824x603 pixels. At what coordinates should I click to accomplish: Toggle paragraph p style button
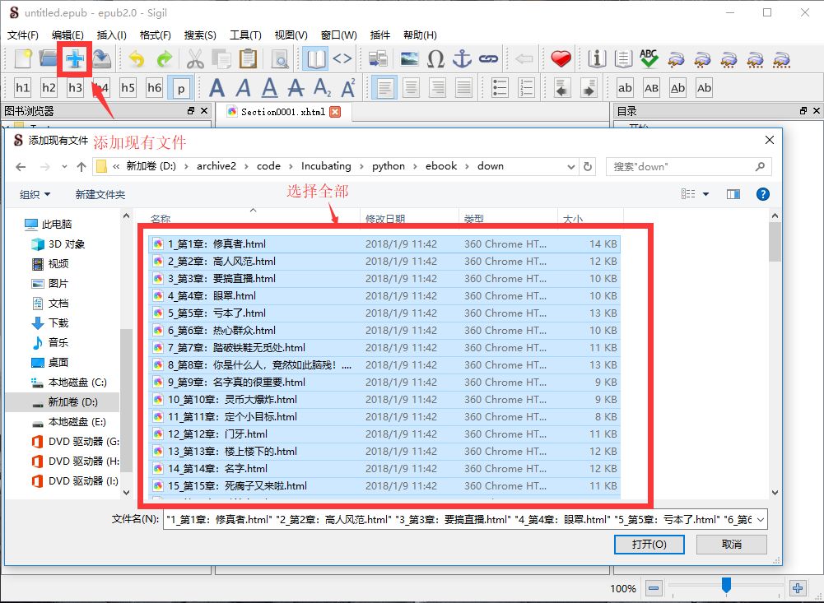(x=180, y=88)
